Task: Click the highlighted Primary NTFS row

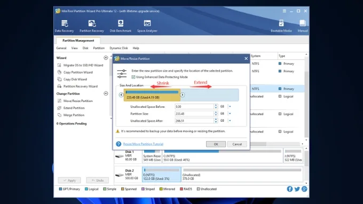Action: coord(277,89)
